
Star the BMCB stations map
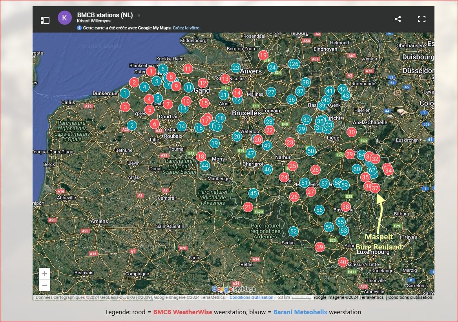click(x=139, y=15)
